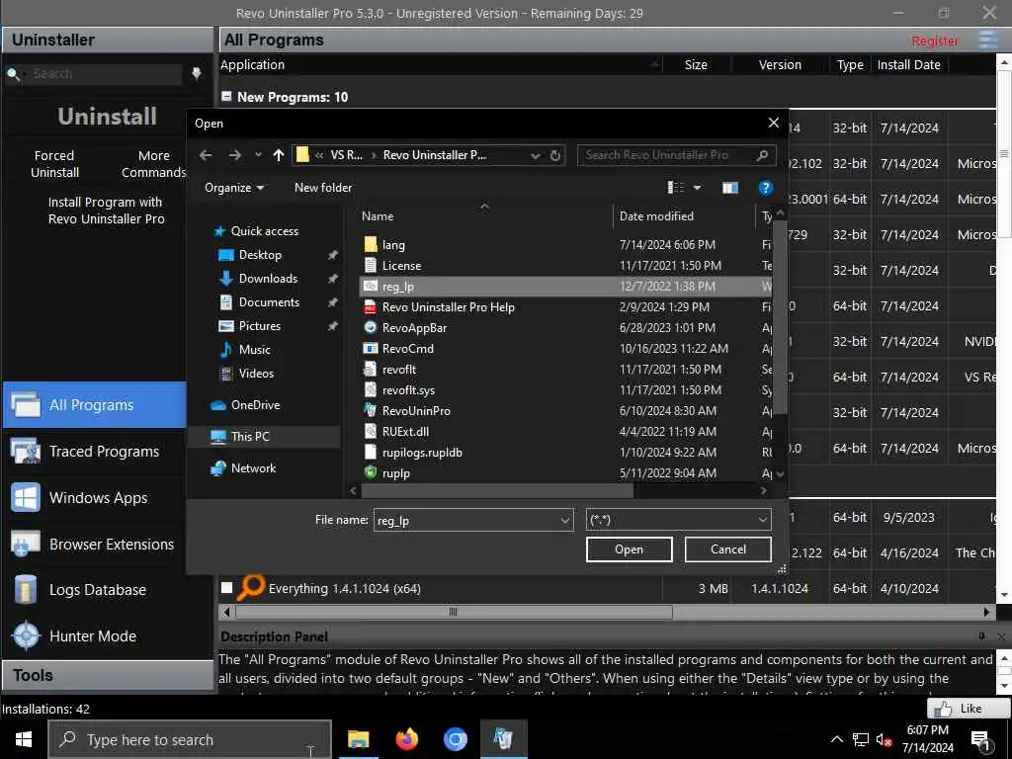Open File Explorer from the taskbar
Viewport: 1012px width, 759px height.
point(358,739)
